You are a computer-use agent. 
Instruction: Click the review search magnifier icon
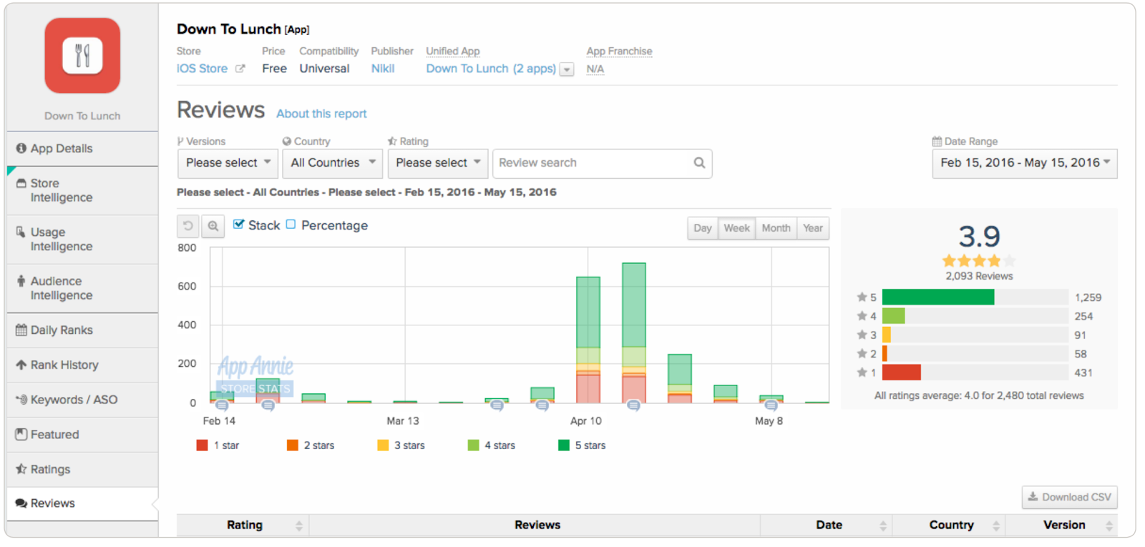pos(699,163)
